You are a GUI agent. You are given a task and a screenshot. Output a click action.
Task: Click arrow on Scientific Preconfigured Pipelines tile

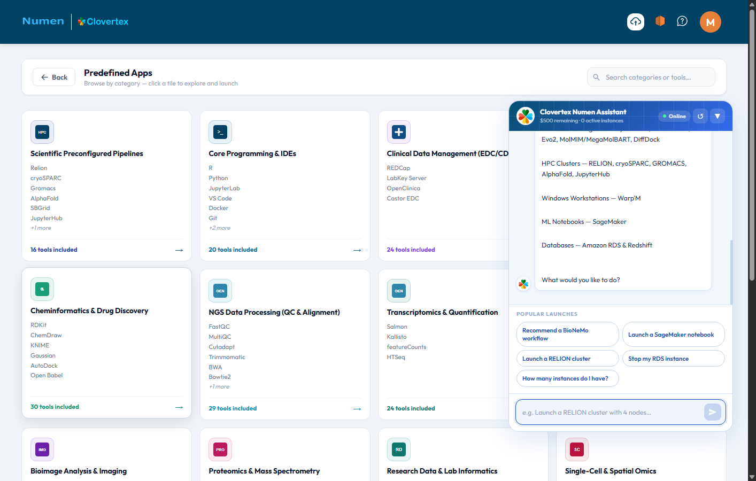point(179,250)
